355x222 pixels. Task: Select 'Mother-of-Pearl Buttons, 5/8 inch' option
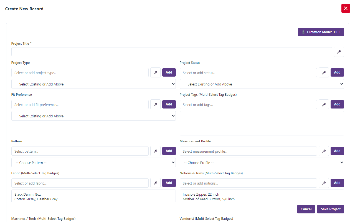(x=209, y=199)
